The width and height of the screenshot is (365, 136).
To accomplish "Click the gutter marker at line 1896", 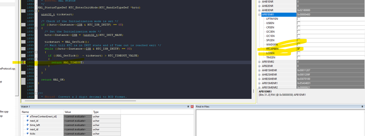I will pos(23,49).
